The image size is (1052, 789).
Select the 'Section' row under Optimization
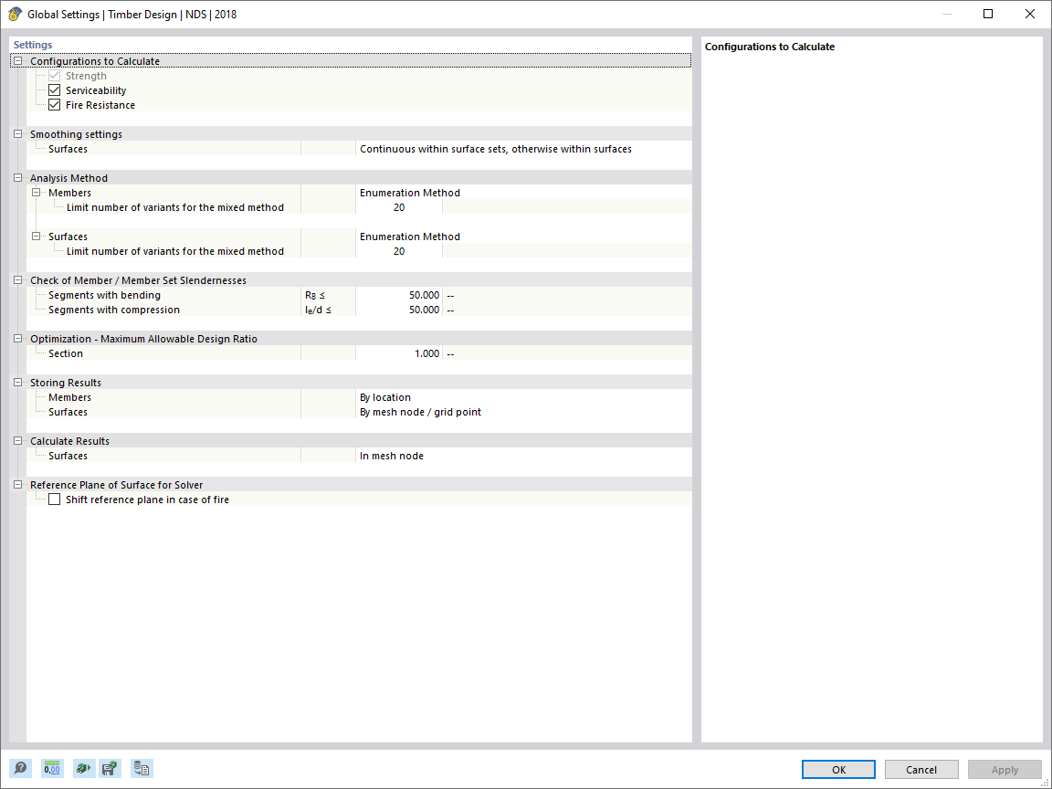tap(66, 353)
